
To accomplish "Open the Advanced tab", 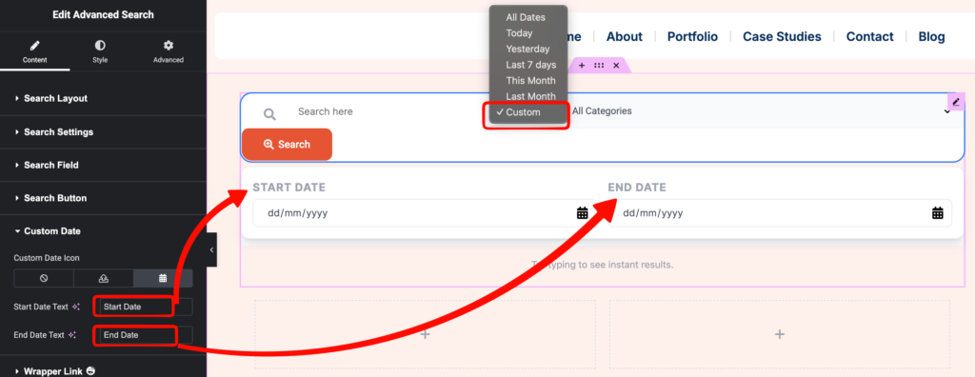I will click(x=168, y=51).
